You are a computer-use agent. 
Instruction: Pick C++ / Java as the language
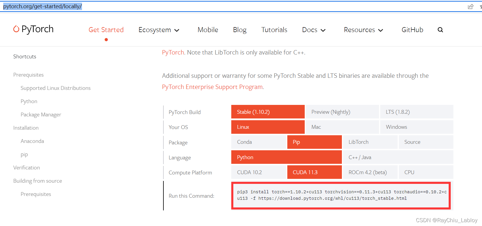click(x=398, y=157)
